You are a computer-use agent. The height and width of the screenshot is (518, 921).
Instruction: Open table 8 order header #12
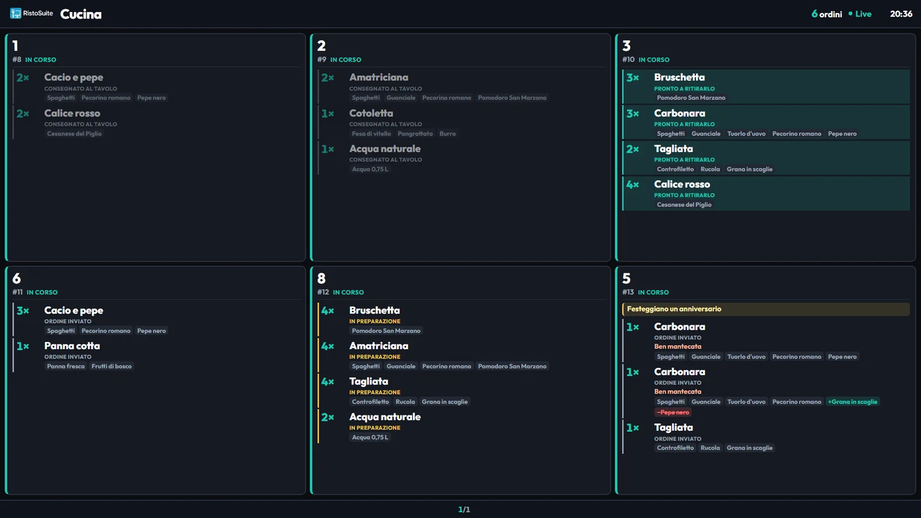[462, 284]
